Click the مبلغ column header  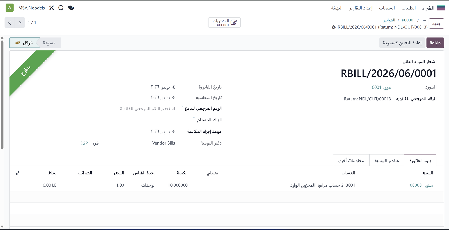[52, 173]
